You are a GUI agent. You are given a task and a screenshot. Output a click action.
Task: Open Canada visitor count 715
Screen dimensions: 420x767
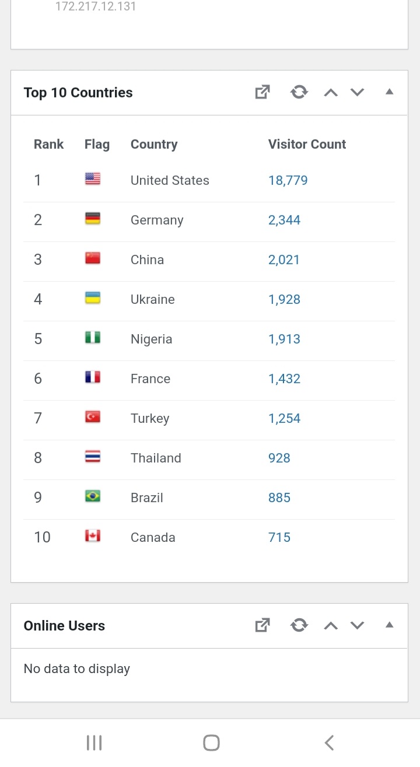coord(279,537)
